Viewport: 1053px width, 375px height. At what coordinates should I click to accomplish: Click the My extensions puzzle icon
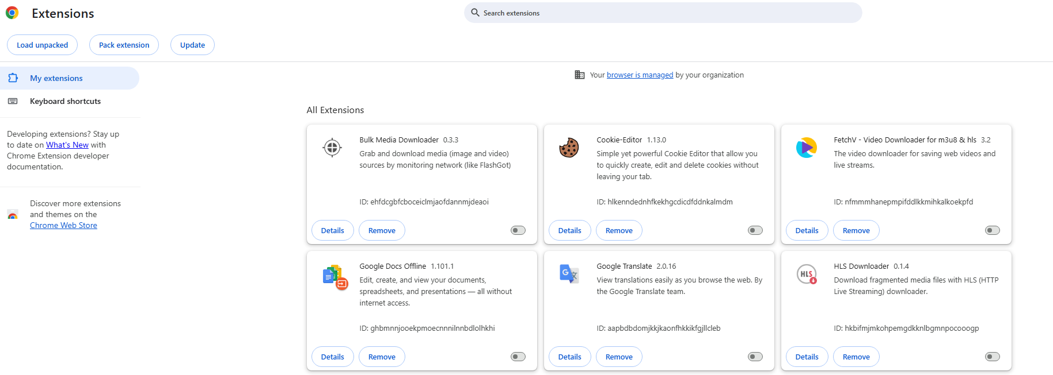(x=13, y=78)
